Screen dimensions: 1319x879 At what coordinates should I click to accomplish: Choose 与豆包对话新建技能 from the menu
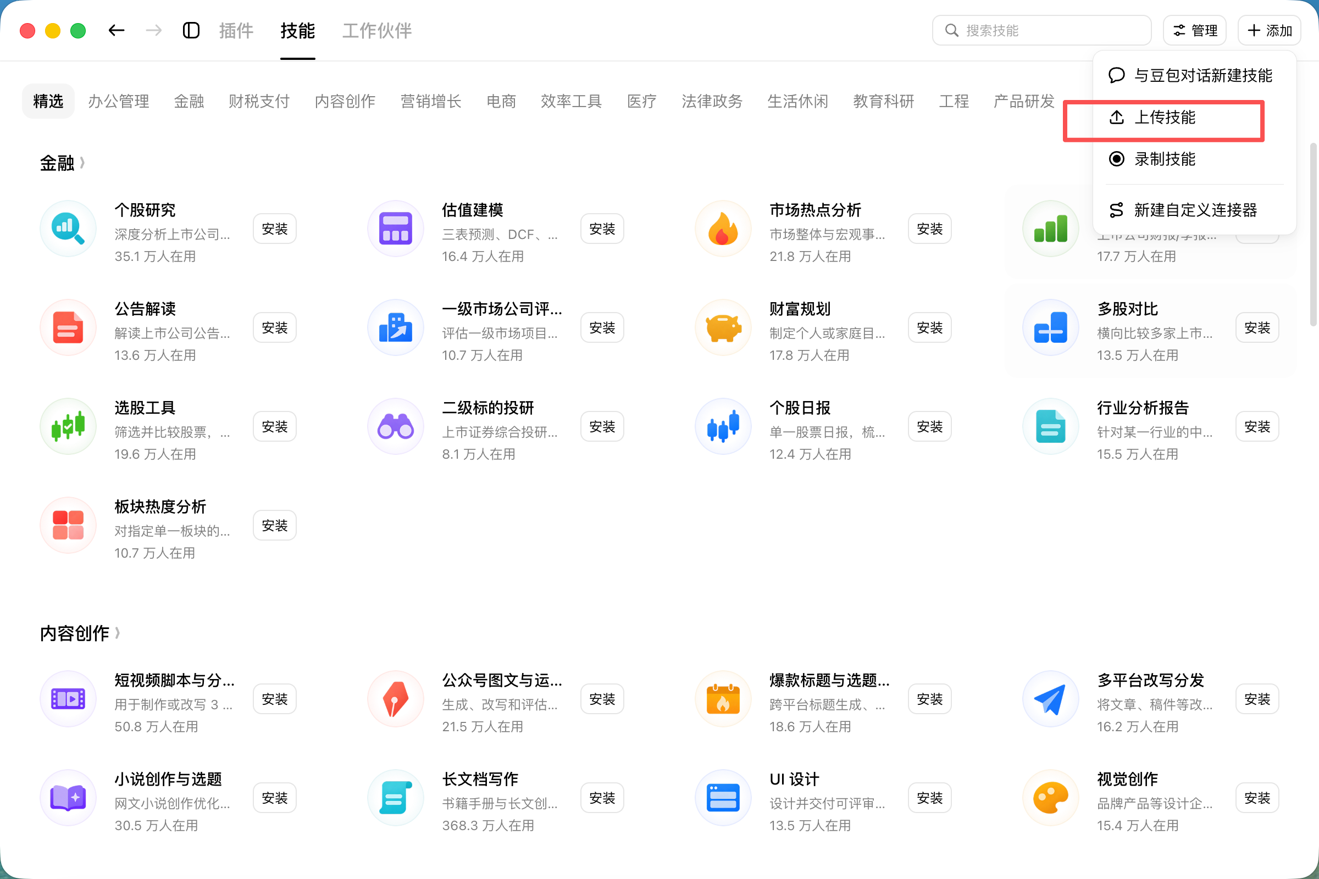point(1194,75)
